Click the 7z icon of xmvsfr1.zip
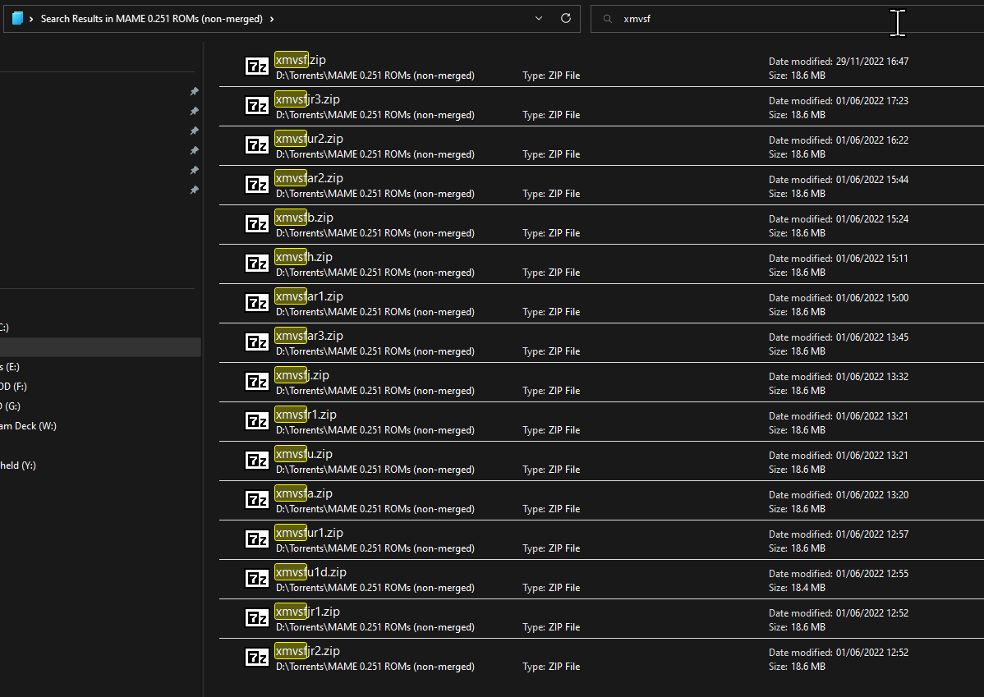Screen dimensions: 984x697 (x=256, y=421)
